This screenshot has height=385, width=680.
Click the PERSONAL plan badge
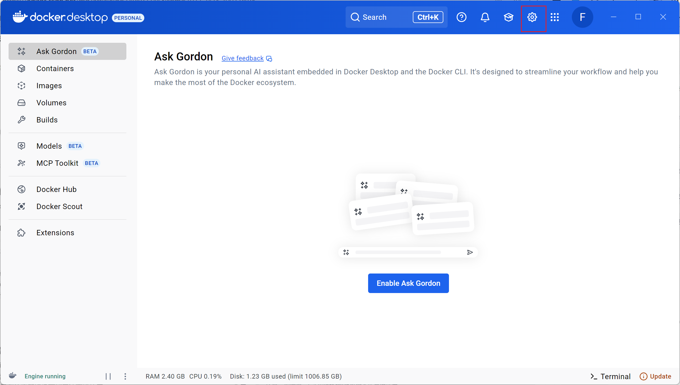click(x=128, y=18)
